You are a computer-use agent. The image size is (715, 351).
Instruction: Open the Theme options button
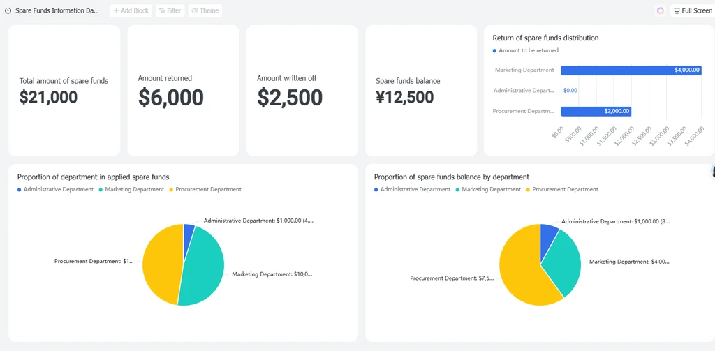click(205, 10)
